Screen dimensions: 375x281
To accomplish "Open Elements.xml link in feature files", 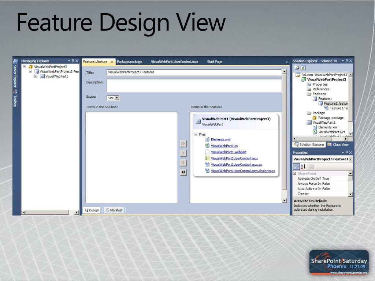I will pyautogui.click(x=220, y=139).
